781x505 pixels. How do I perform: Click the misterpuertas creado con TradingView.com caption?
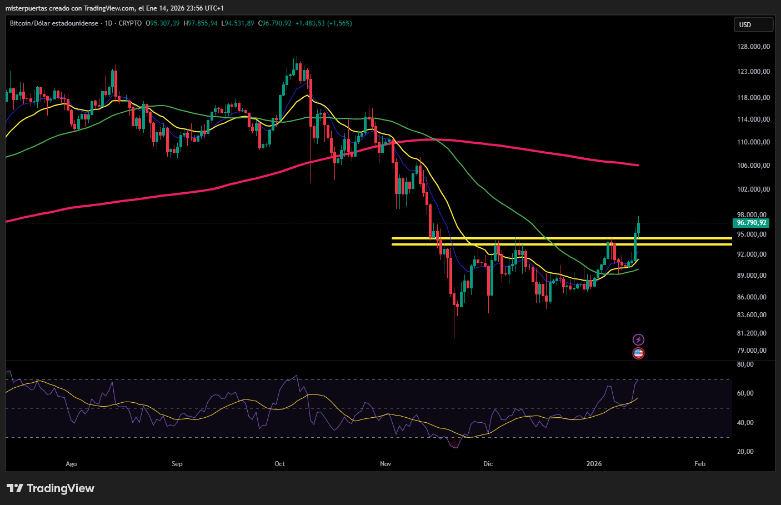click(x=70, y=8)
